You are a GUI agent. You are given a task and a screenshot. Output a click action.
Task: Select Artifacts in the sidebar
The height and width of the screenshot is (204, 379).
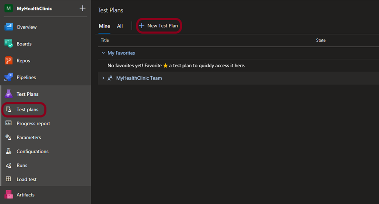pos(25,195)
